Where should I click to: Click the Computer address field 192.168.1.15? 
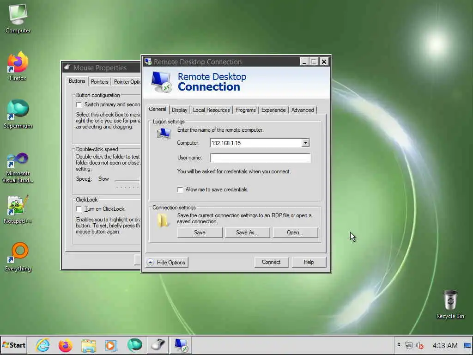click(256, 143)
